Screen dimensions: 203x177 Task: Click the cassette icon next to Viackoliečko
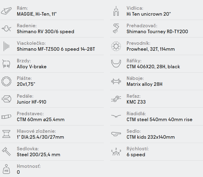[6, 46]
